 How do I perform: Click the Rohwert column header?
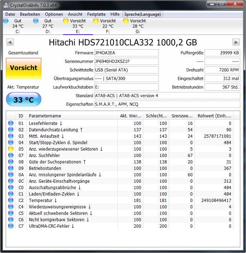click(x=214, y=116)
